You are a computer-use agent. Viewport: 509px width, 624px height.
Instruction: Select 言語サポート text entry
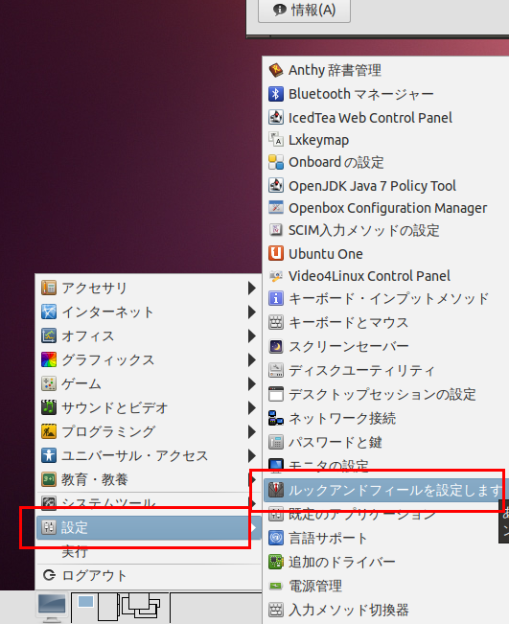(x=328, y=538)
